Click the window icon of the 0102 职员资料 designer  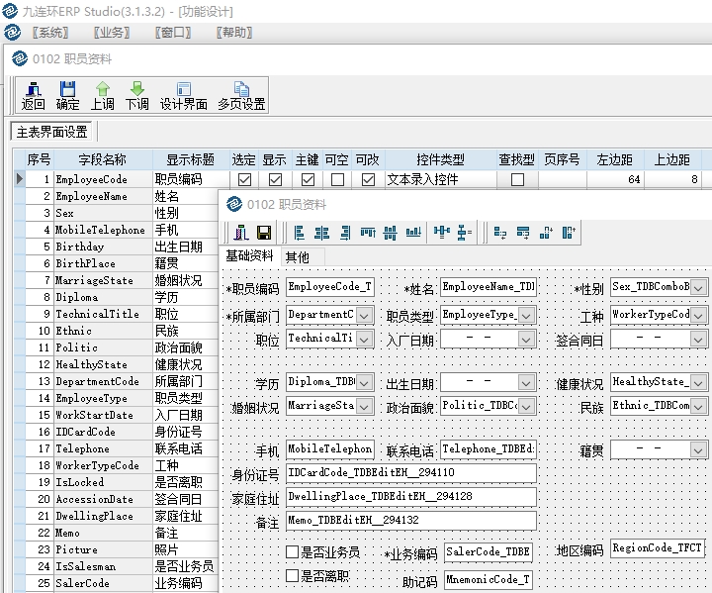(234, 204)
